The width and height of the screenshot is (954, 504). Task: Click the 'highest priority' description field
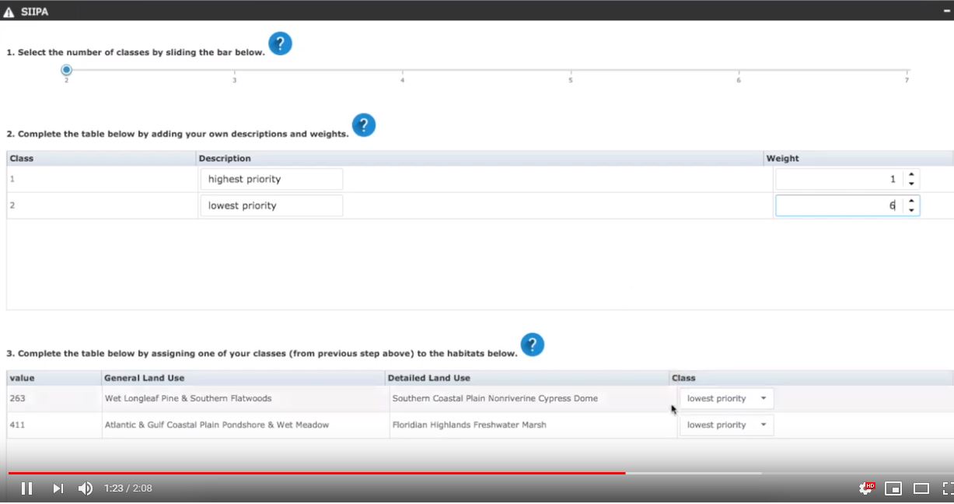(x=271, y=179)
